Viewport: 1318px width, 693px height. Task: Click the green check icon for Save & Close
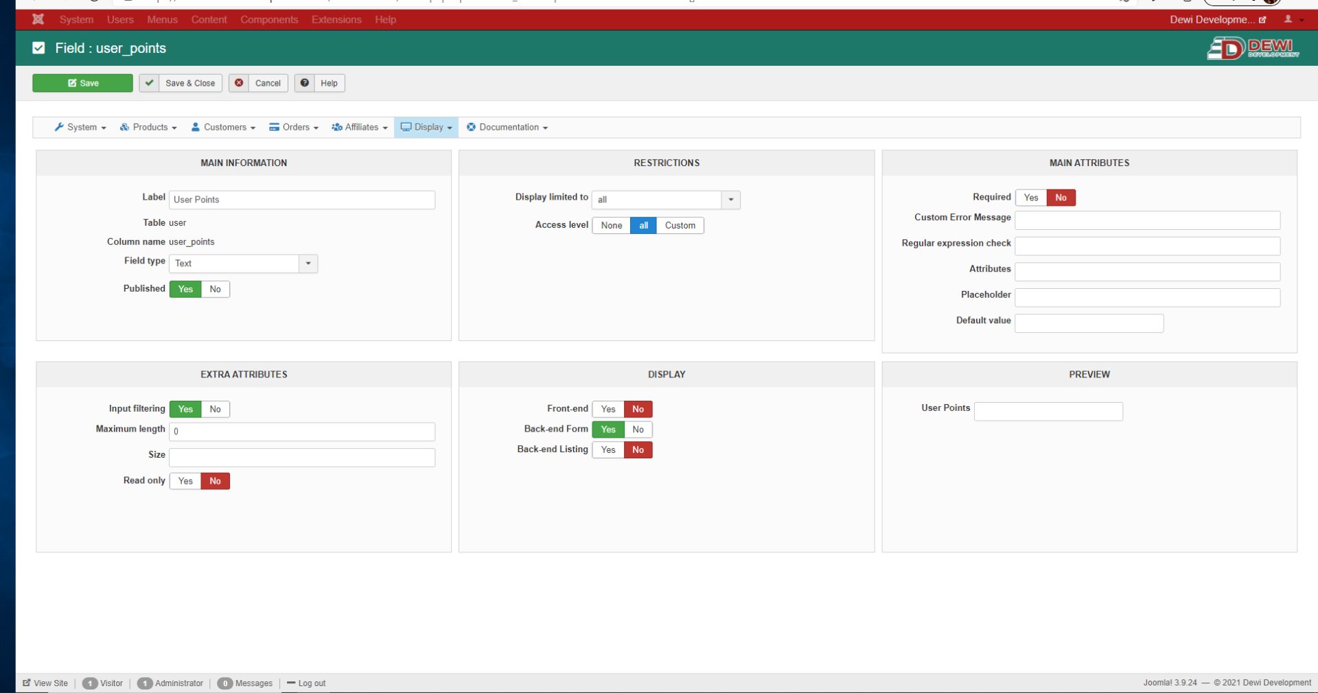(x=149, y=83)
